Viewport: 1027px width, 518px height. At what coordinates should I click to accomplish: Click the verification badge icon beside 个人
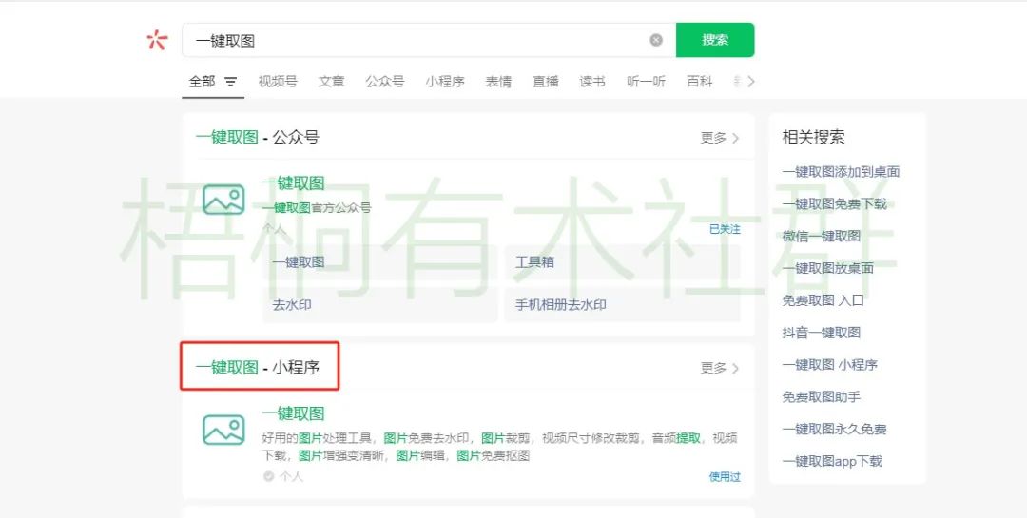[268, 477]
